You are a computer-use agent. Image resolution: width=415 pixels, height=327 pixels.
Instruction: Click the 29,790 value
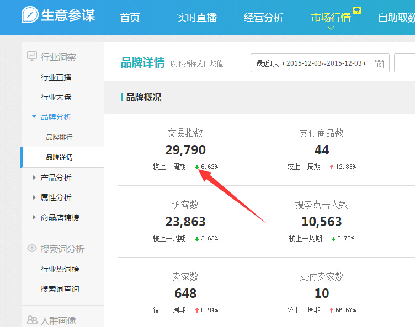click(x=185, y=150)
